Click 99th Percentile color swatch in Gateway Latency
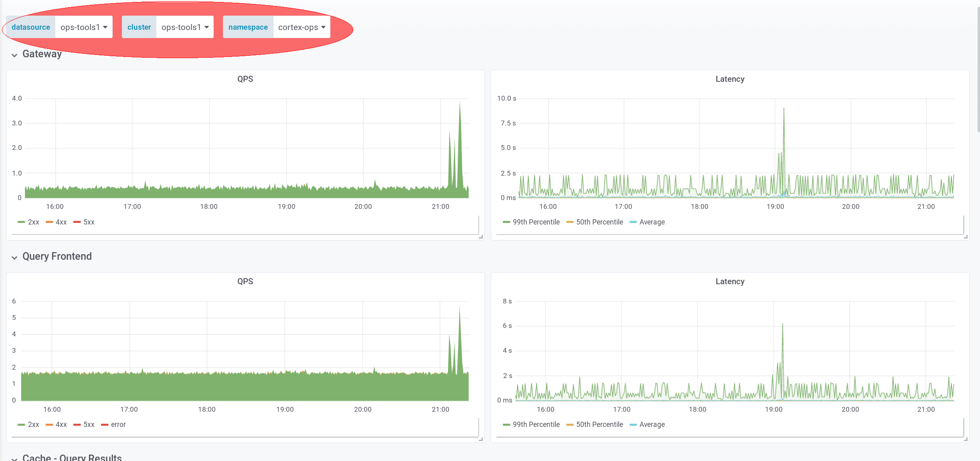This screenshot has width=980, height=461. click(x=506, y=222)
